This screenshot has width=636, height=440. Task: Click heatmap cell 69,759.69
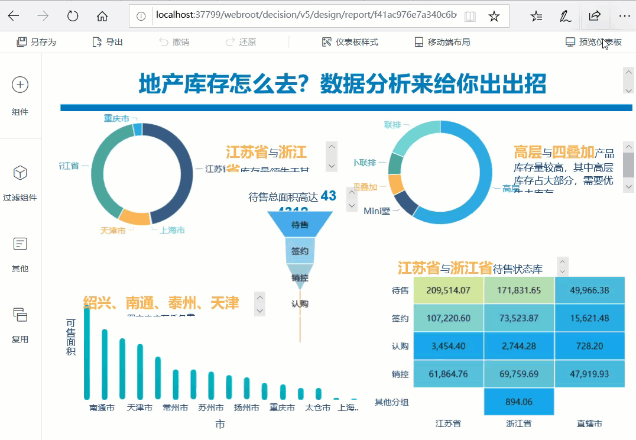click(519, 374)
